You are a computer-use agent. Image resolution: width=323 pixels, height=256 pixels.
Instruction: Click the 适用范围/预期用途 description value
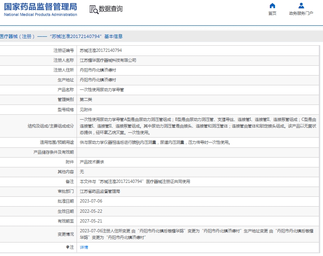point(155,142)
